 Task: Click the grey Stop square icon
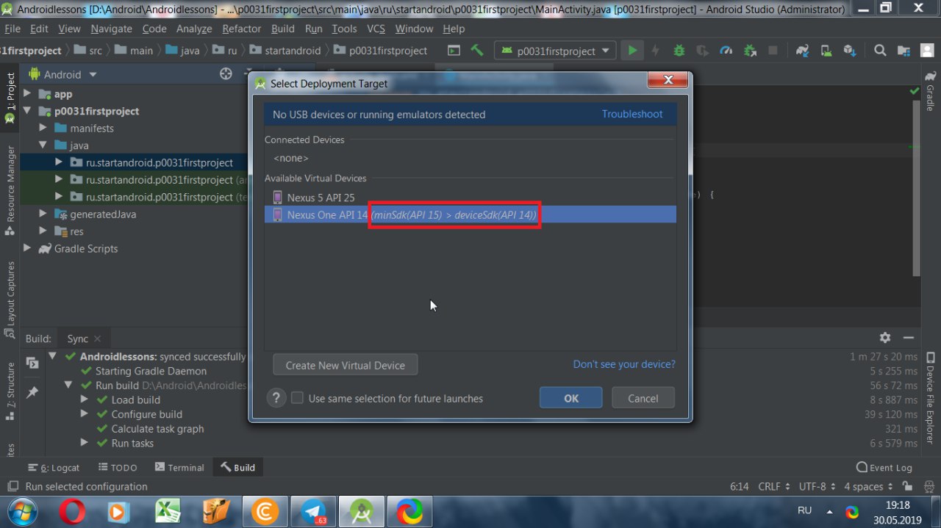pos(773,51)
